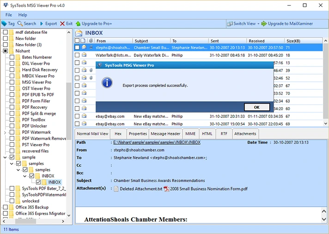Collapse the parent INBOX folder node
This screenshot has width=329, height=234.
pos(25,176)
